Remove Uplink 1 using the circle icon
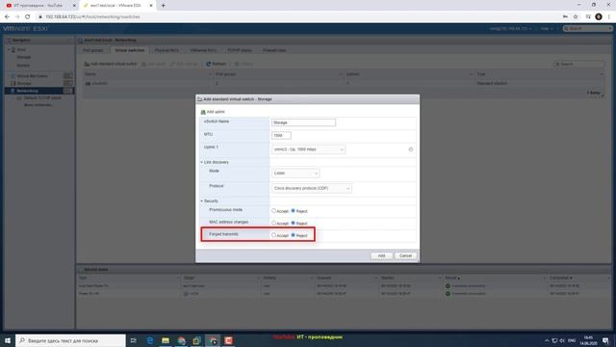 point(411,149)
